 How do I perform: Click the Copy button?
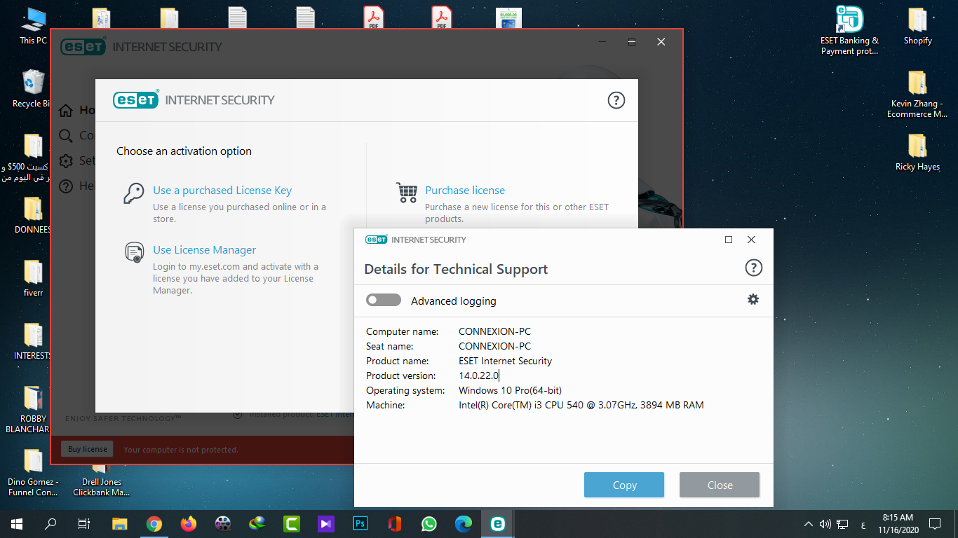click(x=624, y=485)
